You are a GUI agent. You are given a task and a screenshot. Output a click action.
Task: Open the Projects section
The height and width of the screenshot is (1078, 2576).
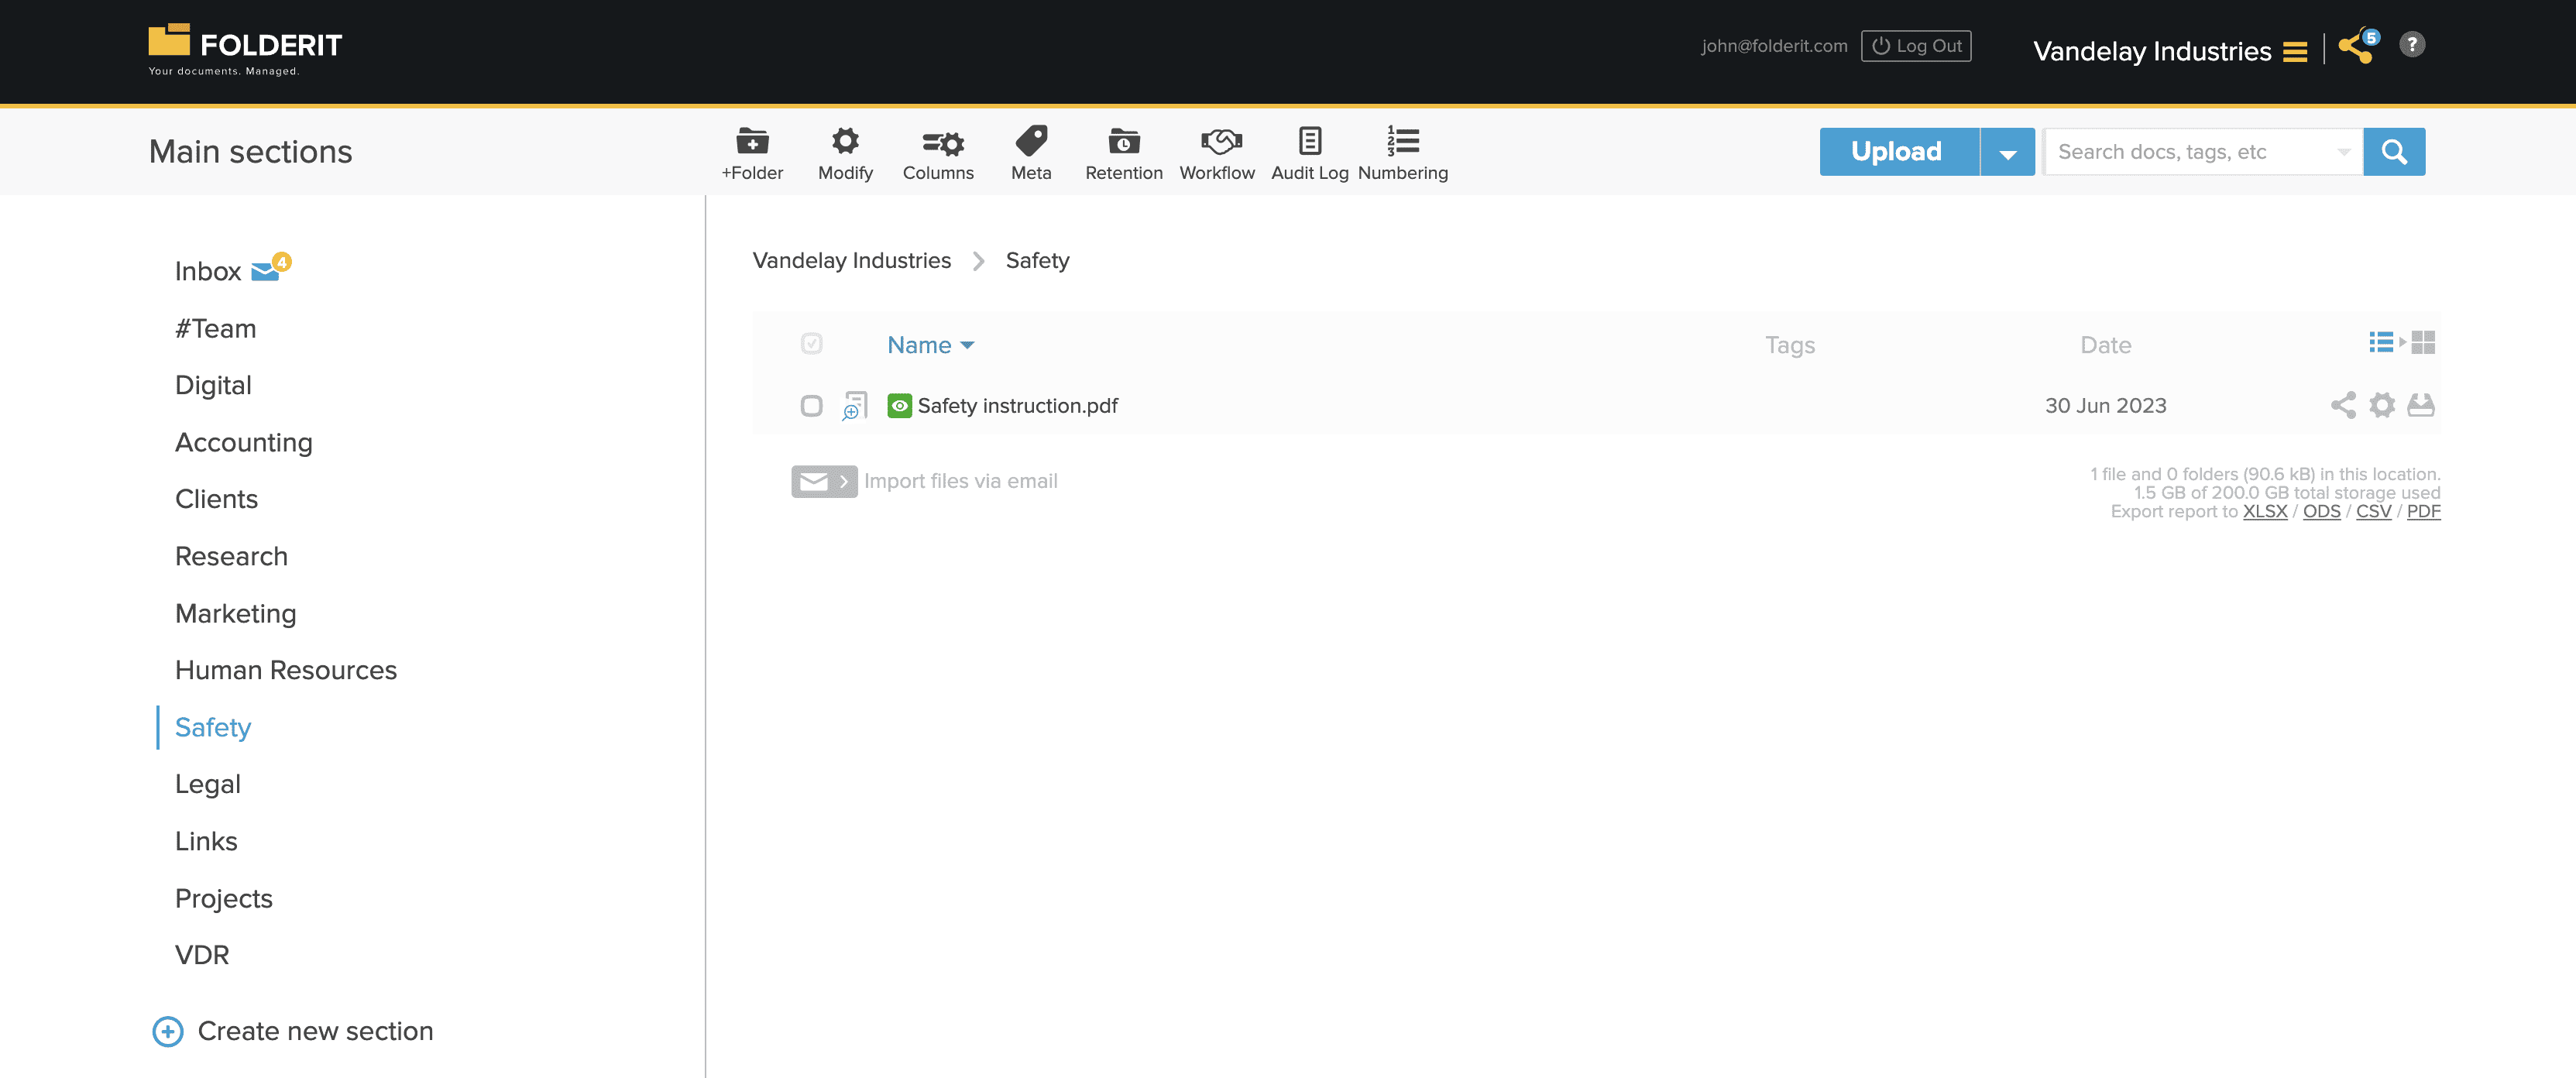click(223, 898)
